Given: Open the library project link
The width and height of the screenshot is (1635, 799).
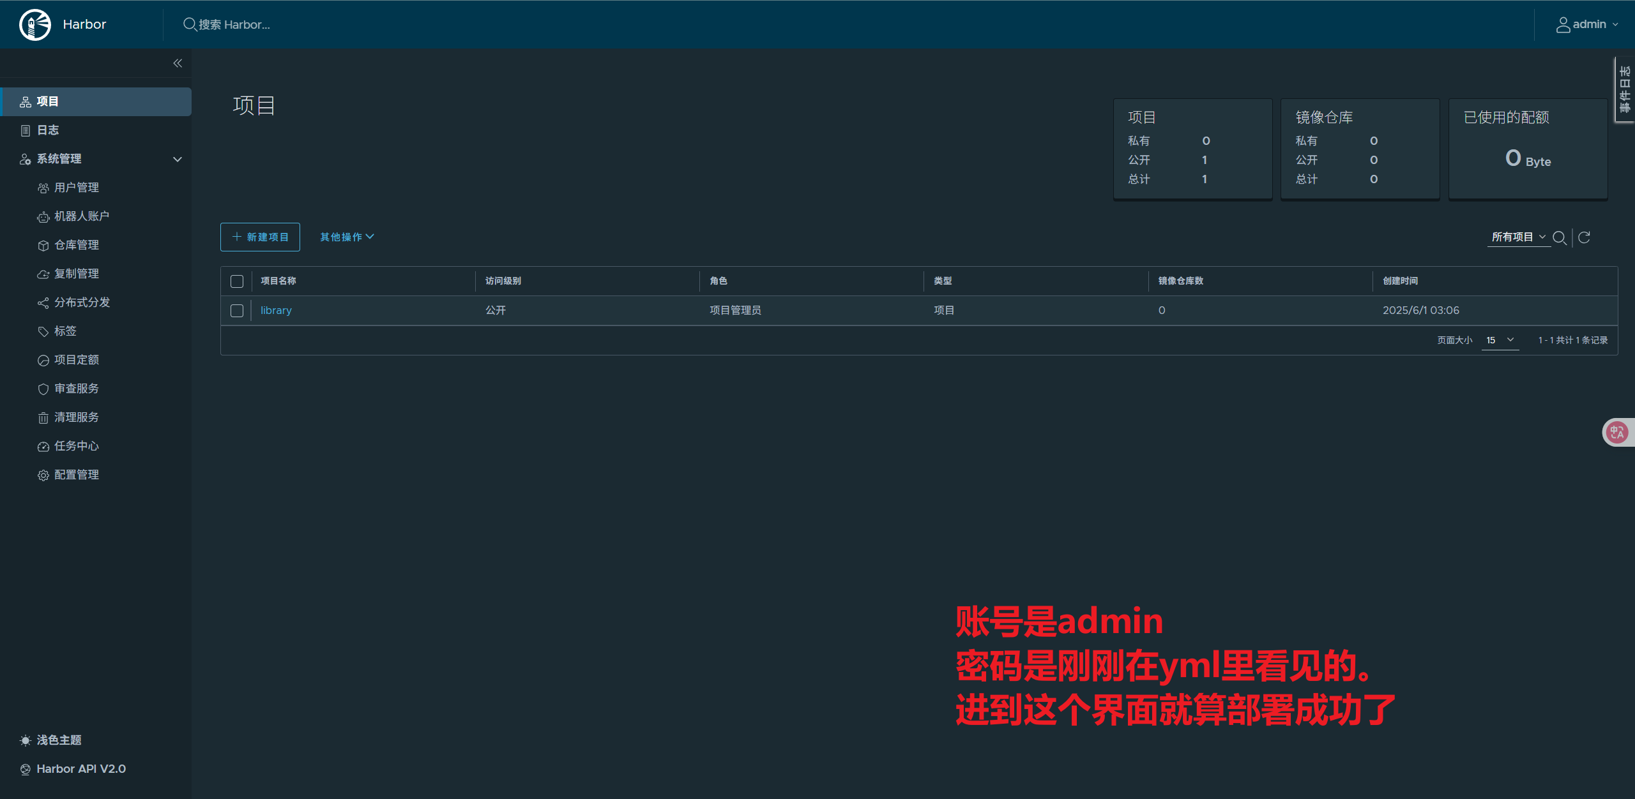Looking at the screenshot, I should point(276,311).
